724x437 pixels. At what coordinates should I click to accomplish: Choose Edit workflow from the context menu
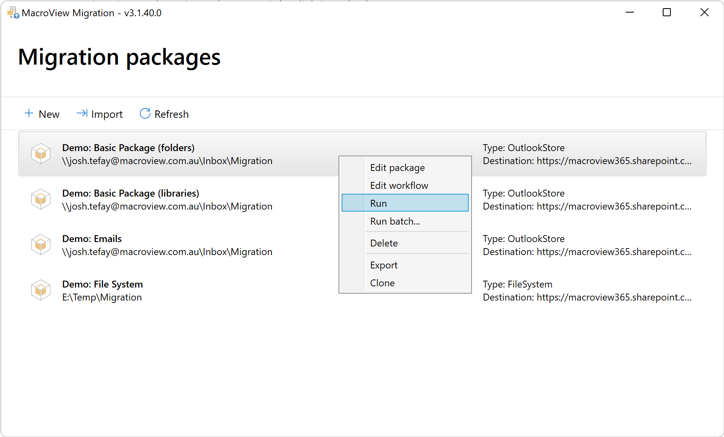point(405,186)
